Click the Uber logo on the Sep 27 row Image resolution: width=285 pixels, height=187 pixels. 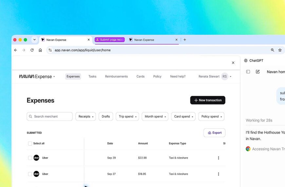[x=36, y=174]
